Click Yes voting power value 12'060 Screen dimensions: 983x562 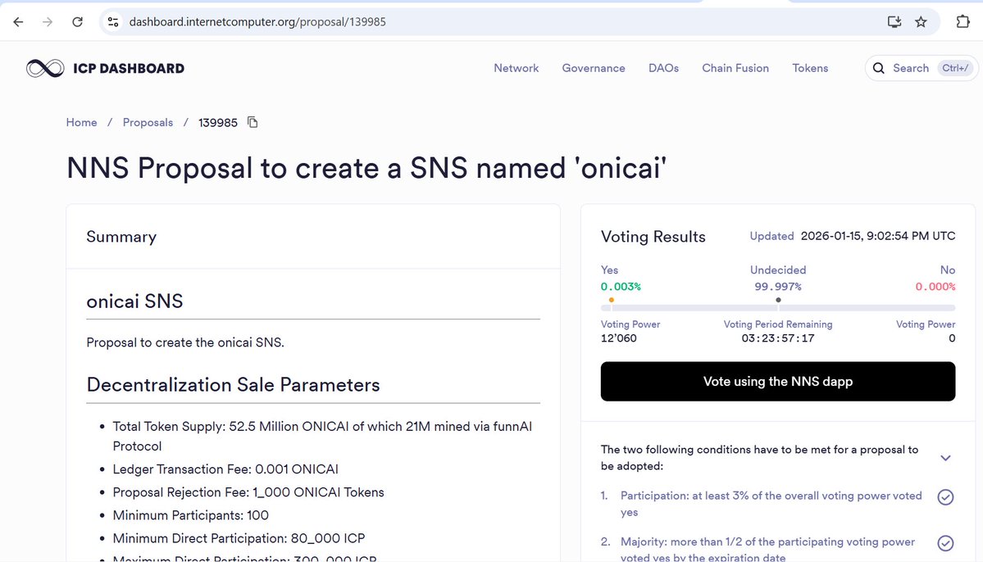(x=619, y=338)
